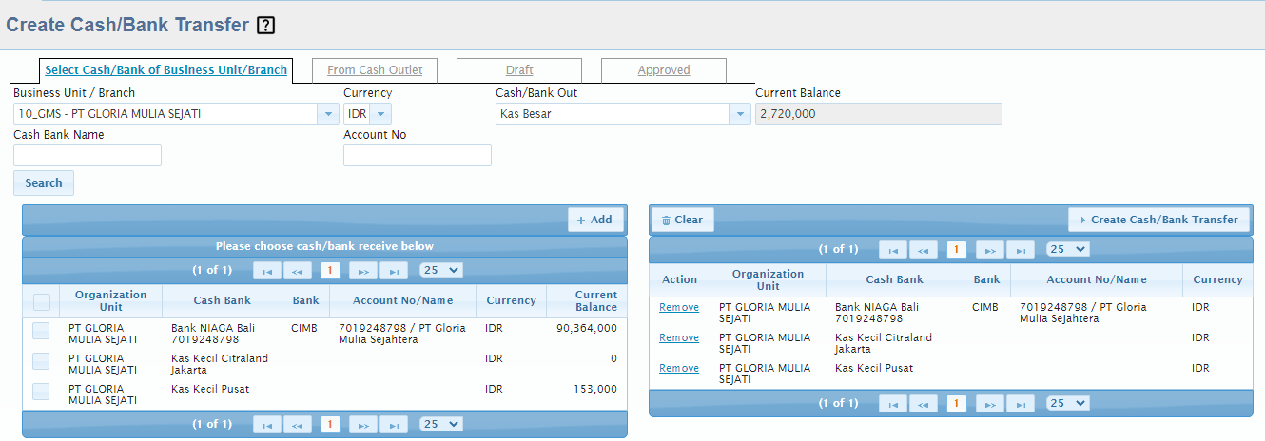Click Create Cash/Bank Transfer button
The width and height of the screenshot is (1265, 441).
[x=1158, y=220]
